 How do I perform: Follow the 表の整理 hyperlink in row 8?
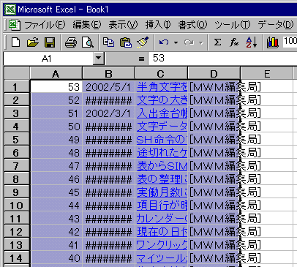pos(162,179)
